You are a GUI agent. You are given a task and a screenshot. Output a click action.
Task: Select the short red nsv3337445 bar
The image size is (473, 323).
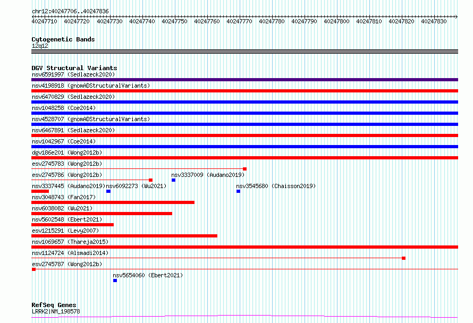pos(40,191)
